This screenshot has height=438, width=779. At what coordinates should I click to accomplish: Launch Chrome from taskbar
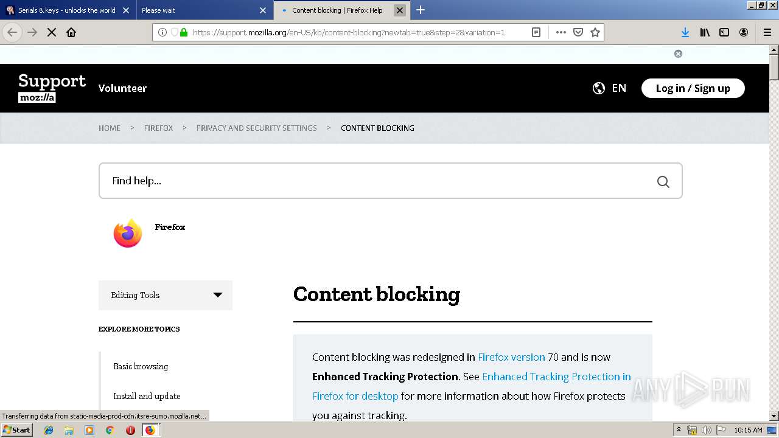(110, 430)
